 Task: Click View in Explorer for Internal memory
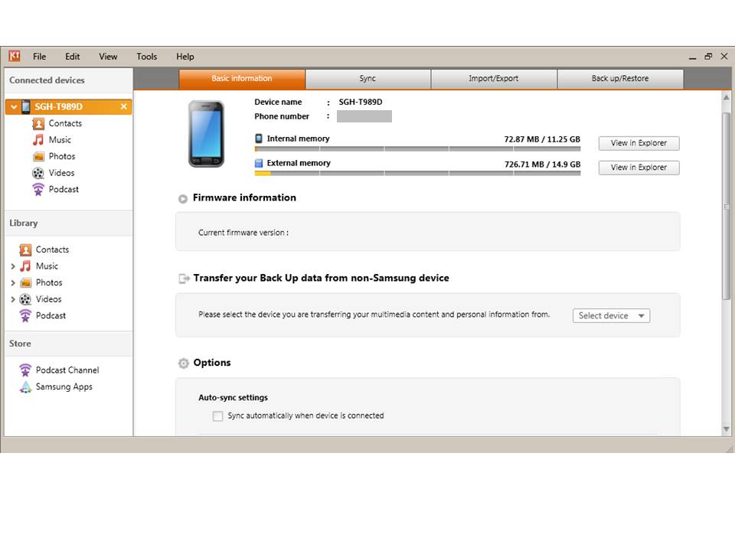point(639,143)
